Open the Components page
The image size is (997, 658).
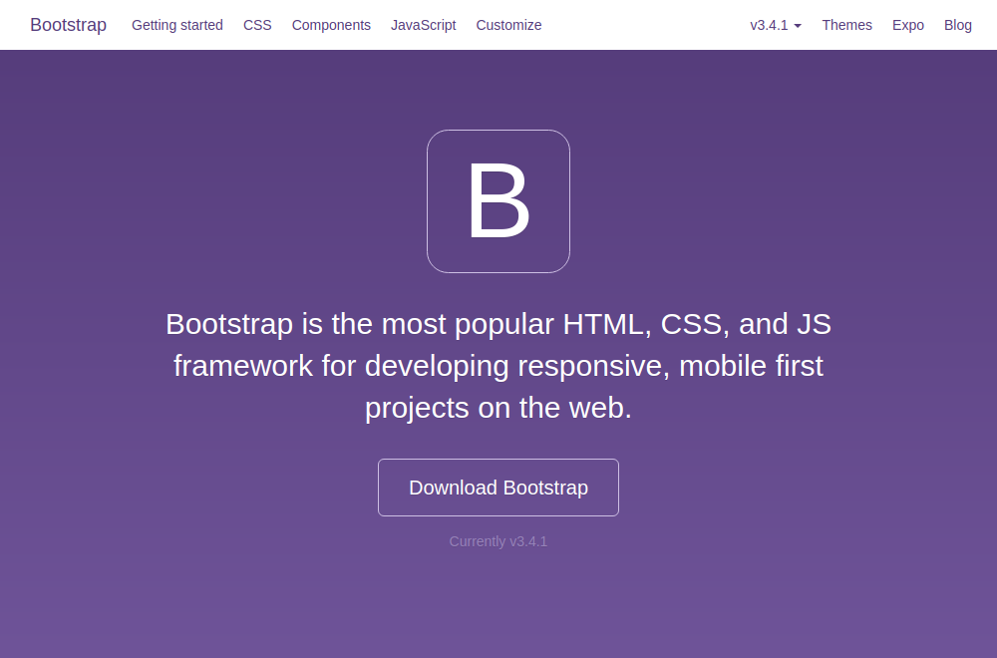[x=331, y=25]
